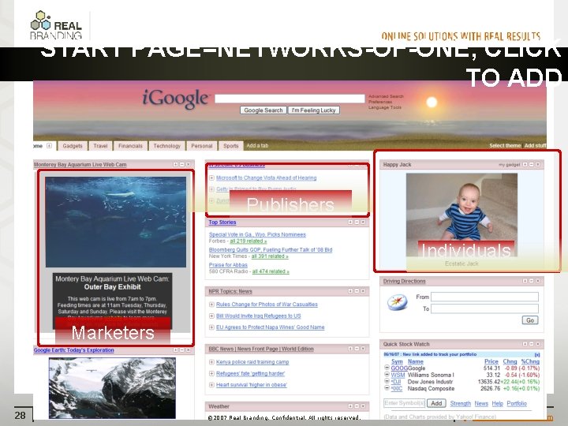The image size is (568, 426).
Task: Expand 'Rules Change for Photos of War Casualties'
Action: point(211,305)
